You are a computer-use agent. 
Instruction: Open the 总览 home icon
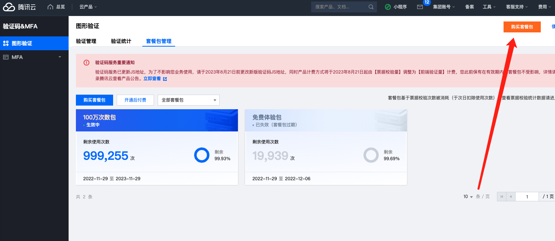(50, 7)
